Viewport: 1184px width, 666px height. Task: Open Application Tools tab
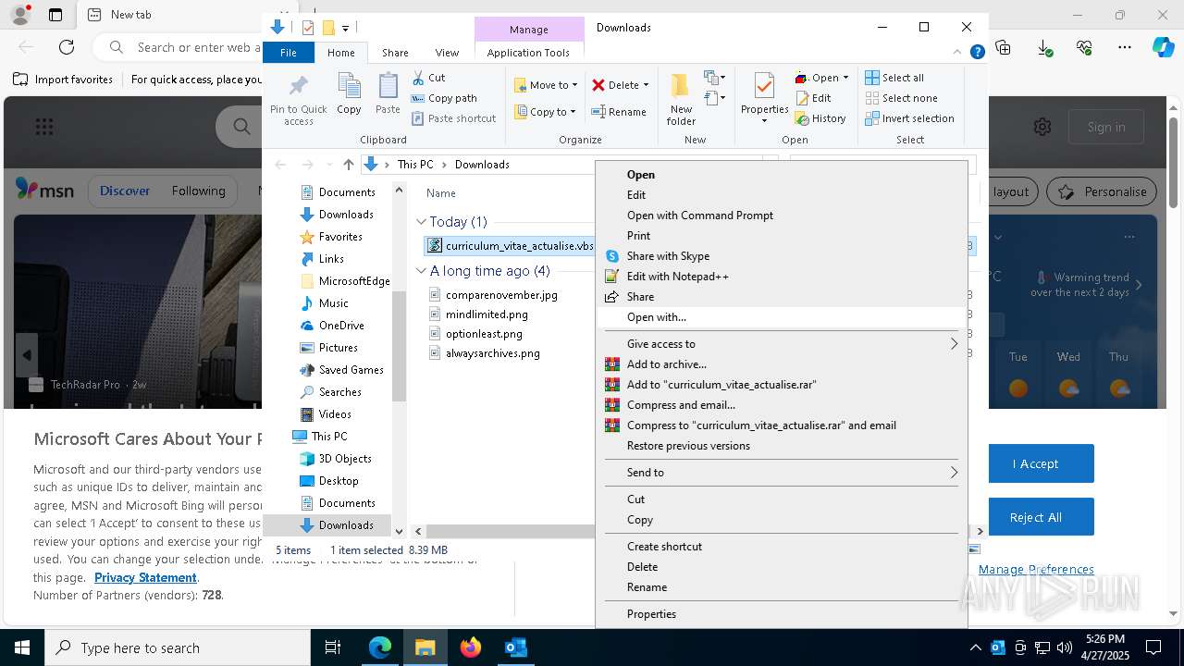[528, 53]
